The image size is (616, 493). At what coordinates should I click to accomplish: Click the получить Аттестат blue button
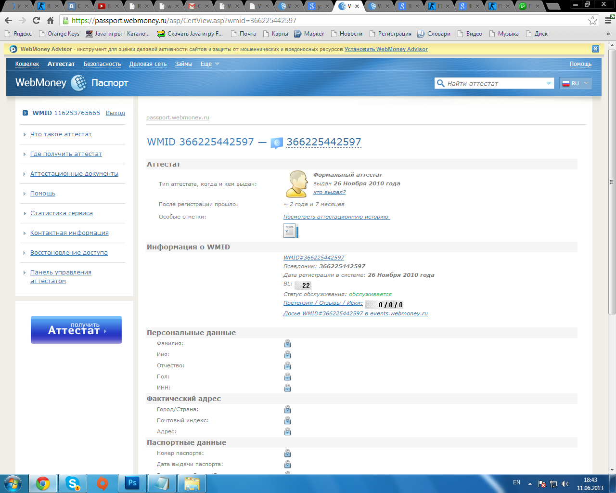click(76, 330)
